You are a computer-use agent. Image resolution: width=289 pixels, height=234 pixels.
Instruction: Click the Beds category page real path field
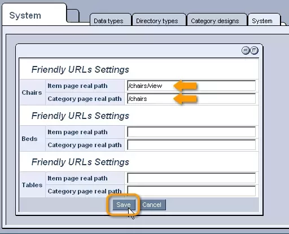click(x=191, y=145)
